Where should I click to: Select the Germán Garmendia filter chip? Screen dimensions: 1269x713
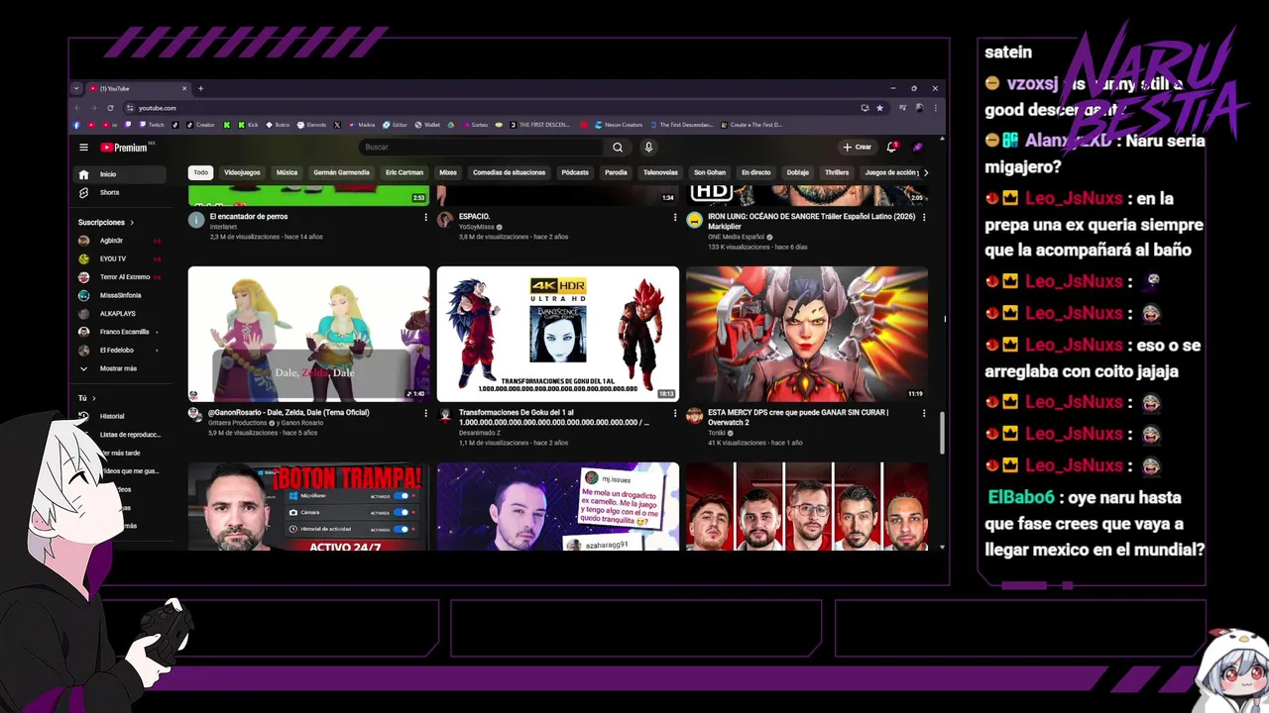(x=341, y=172)
